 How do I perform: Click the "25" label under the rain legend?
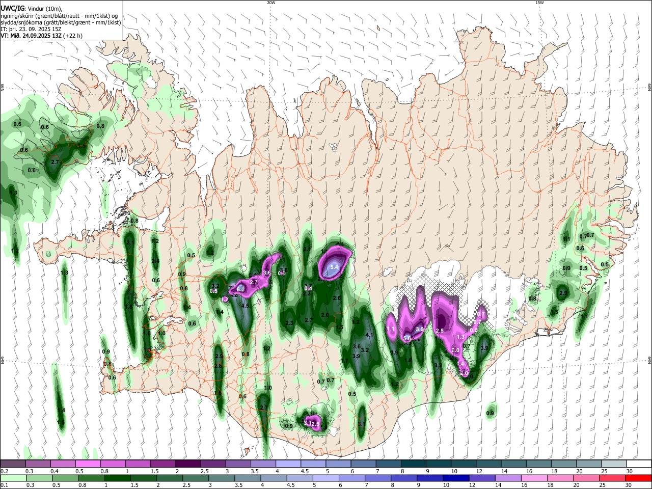click(x=604, y=485)
